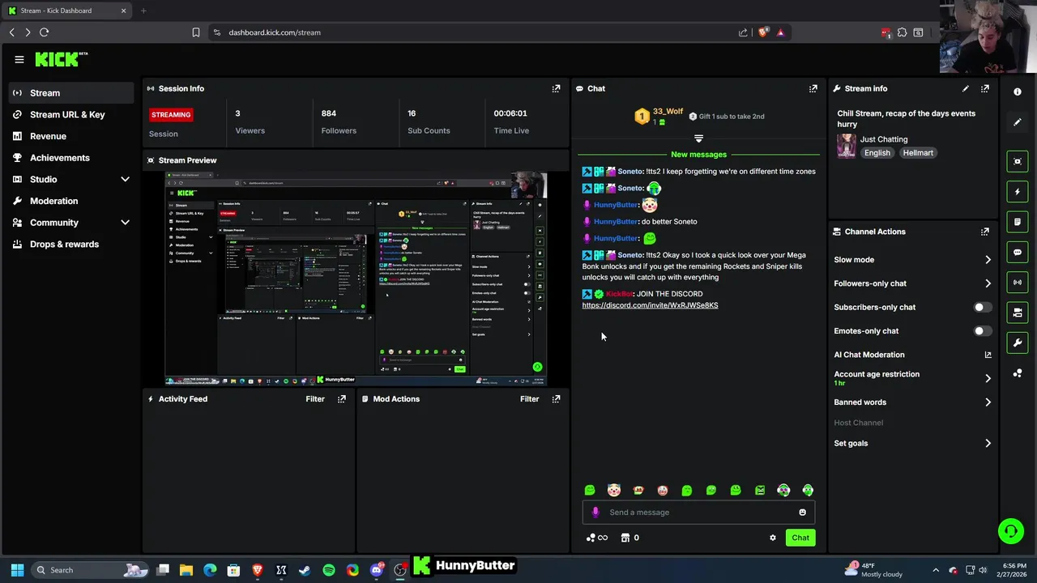Toggle the chat bubble widget in right toolbar

pyautogui.click(x=1018, y=252)
